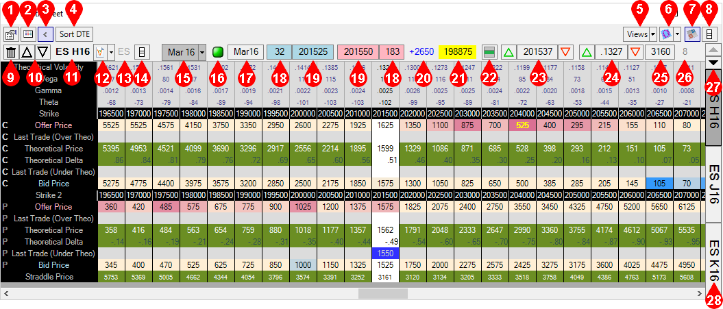This screenshot has width=723, height=309.
Task: Click the Mar16 button
Action: click(x=244, y=52)
